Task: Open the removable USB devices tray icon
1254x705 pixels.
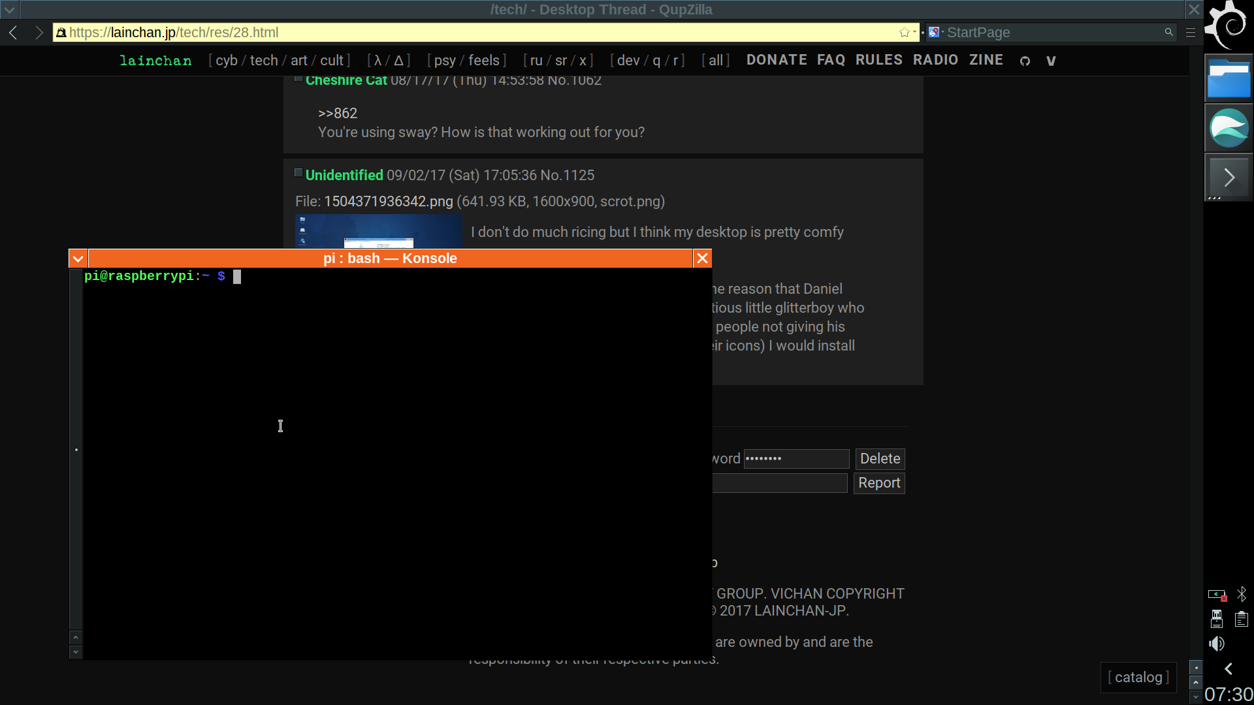Action: [x=1217, y=619]
